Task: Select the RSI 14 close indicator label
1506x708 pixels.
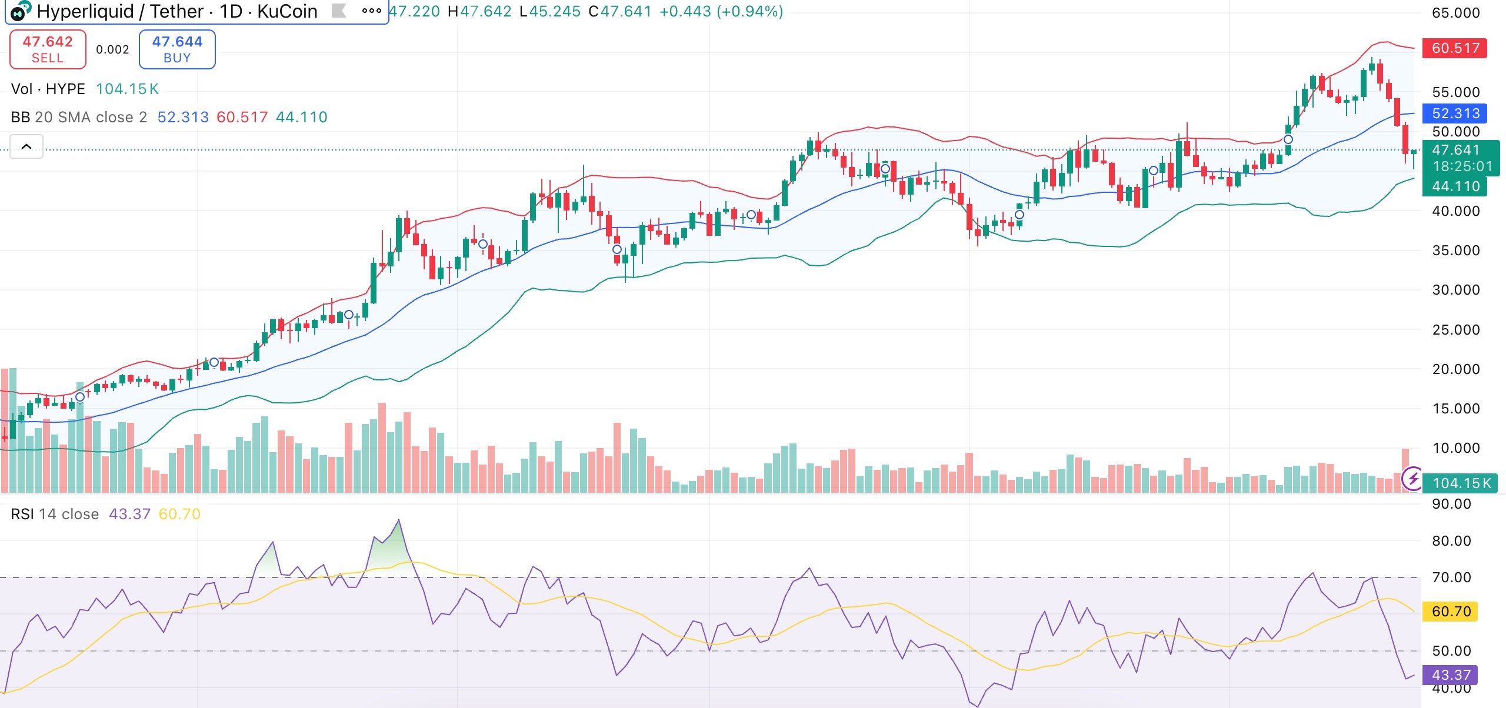Action: tap(54, 513)
